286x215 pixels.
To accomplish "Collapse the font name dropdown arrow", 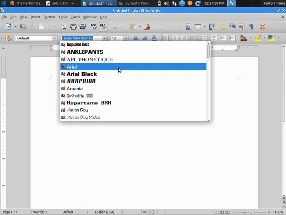I will (105, 38).
